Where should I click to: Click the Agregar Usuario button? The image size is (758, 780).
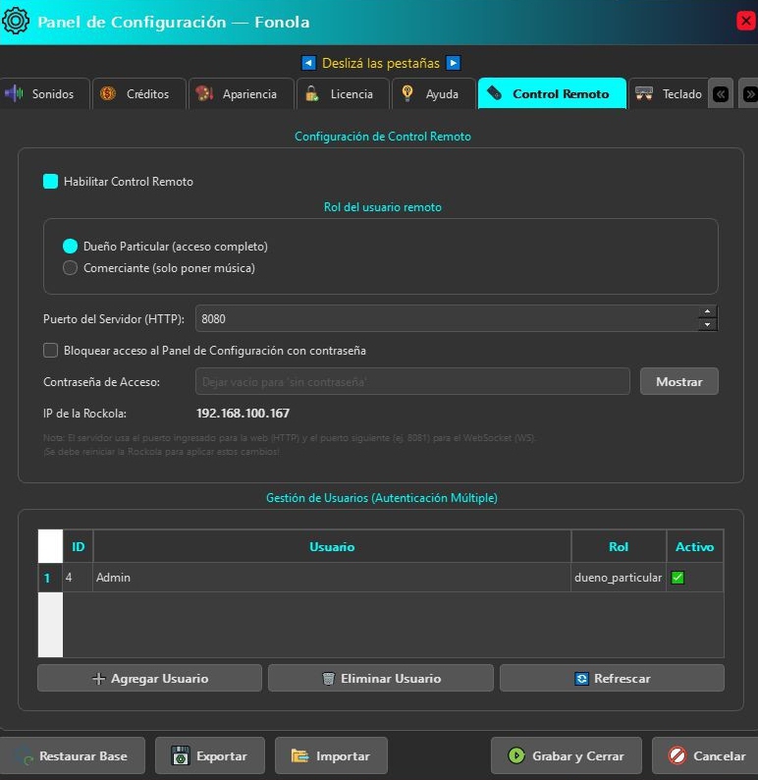click(149, 679)
